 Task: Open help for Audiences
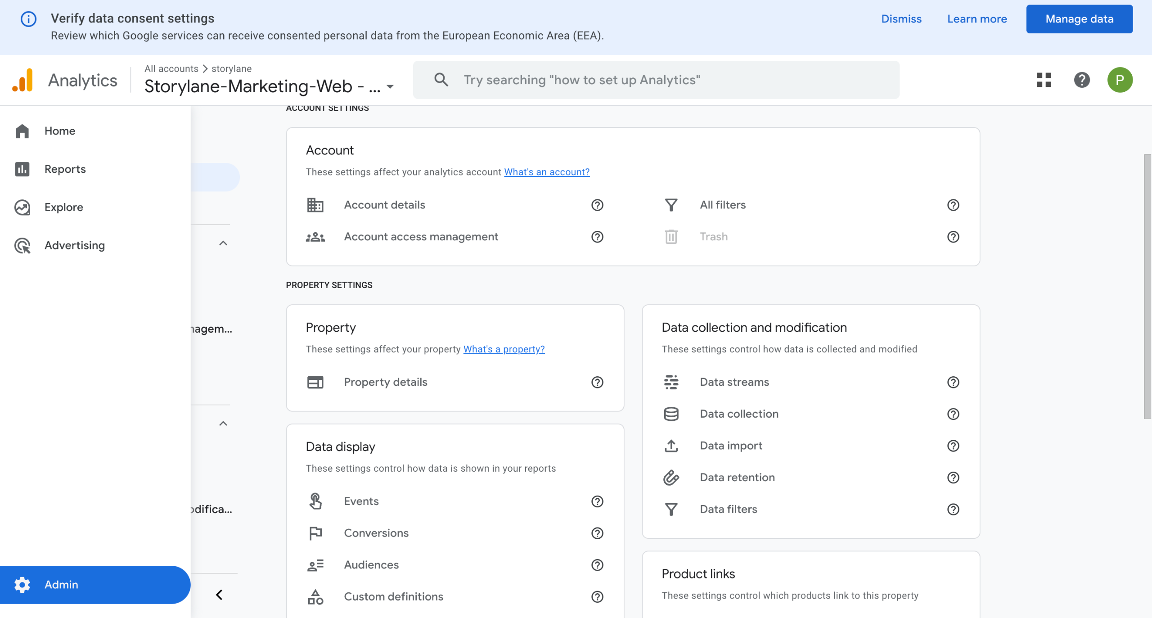pyautogui.click(x=597, y=565)
